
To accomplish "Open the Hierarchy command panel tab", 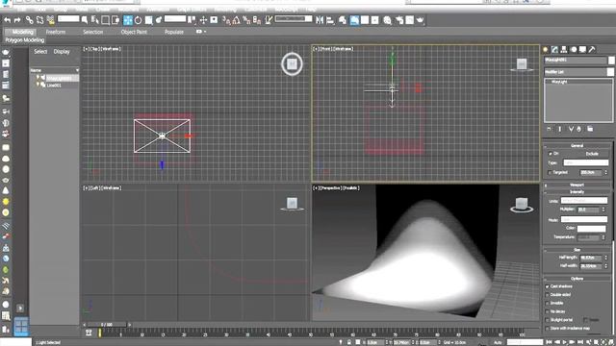I will (564, 49).
